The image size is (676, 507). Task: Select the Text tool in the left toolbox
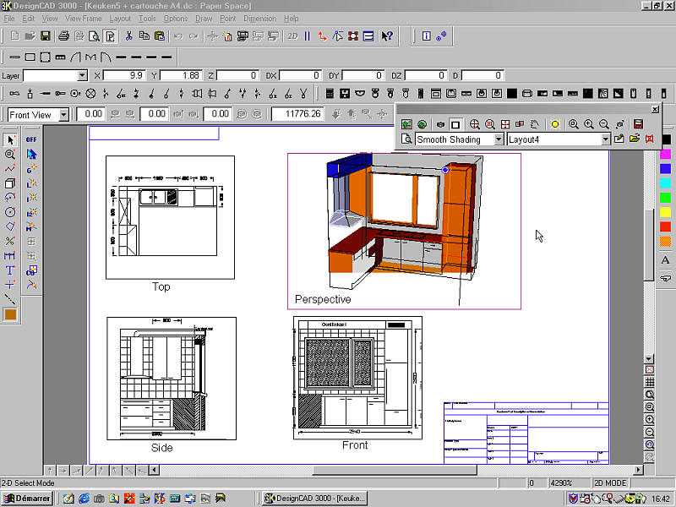click(x=10, y=270)
